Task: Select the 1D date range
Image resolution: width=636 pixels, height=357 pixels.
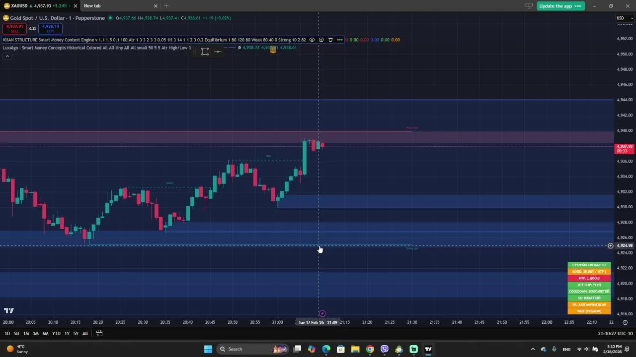Action: (x=7, y=334)
